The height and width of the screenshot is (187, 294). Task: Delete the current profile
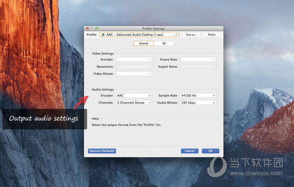[211, 34]
